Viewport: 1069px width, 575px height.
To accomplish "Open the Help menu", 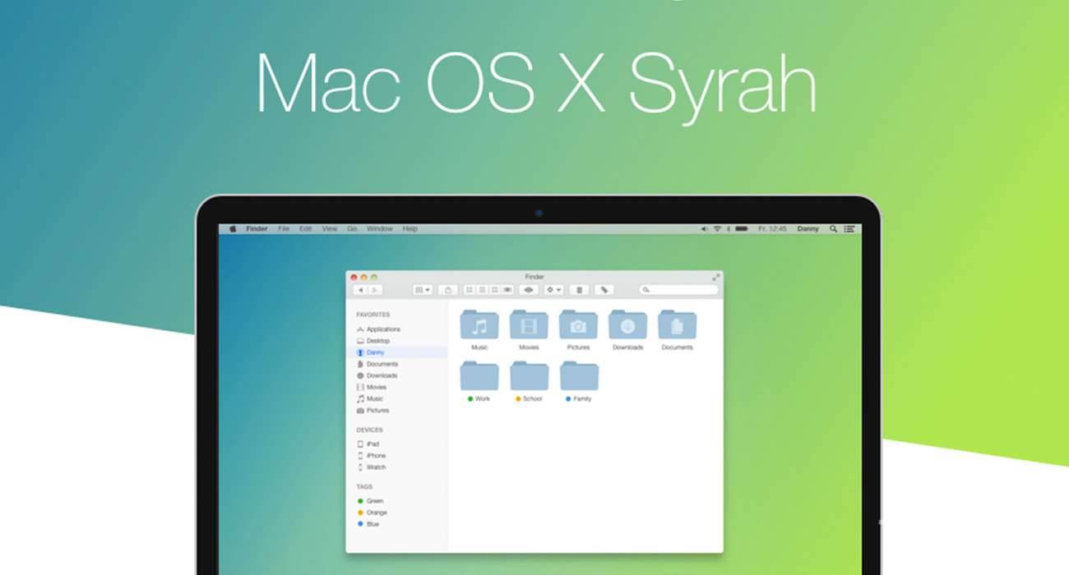I will 410,229.
